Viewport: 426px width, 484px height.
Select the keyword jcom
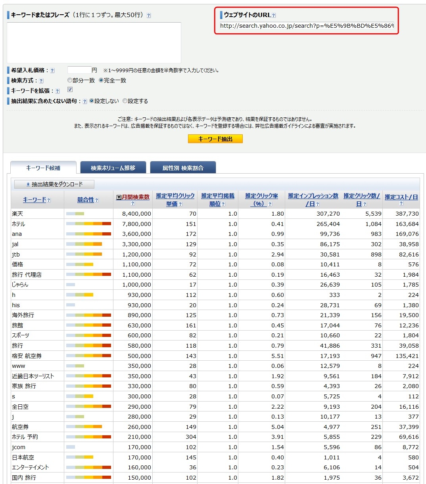(19, 447)
